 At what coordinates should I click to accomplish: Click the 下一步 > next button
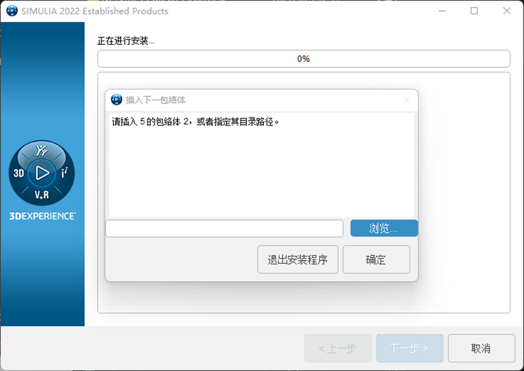tap(410, 348)
